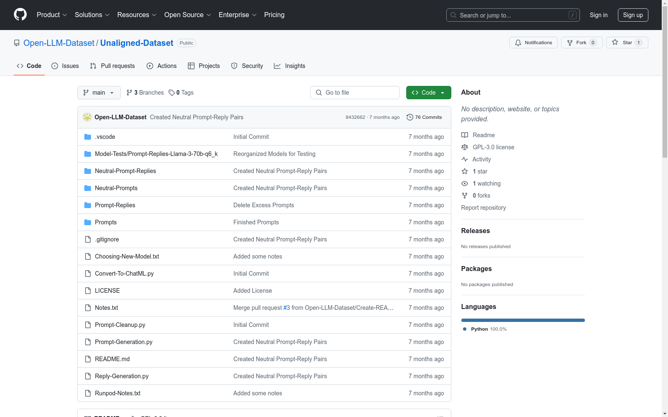This screenshot has width=668, height=417.
Task: Open the Insights tab
Action: (290, 66)
